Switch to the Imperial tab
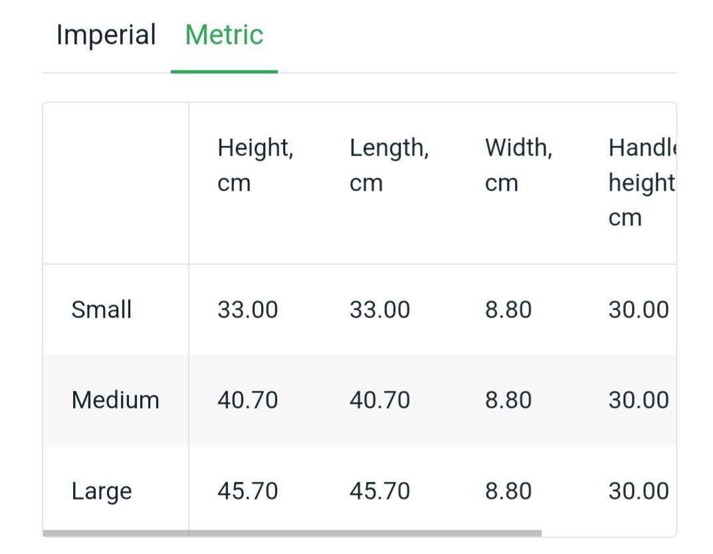Image resolution: width=713 pixels, height=554 pixels. [x=106, y=35]
